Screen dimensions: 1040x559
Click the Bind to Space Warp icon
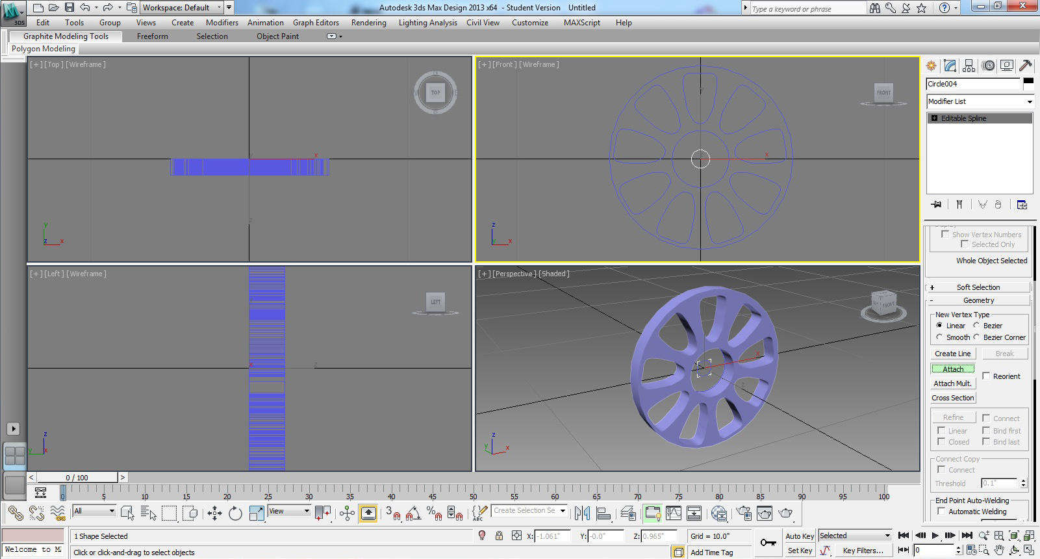click(x=58, y=513)
